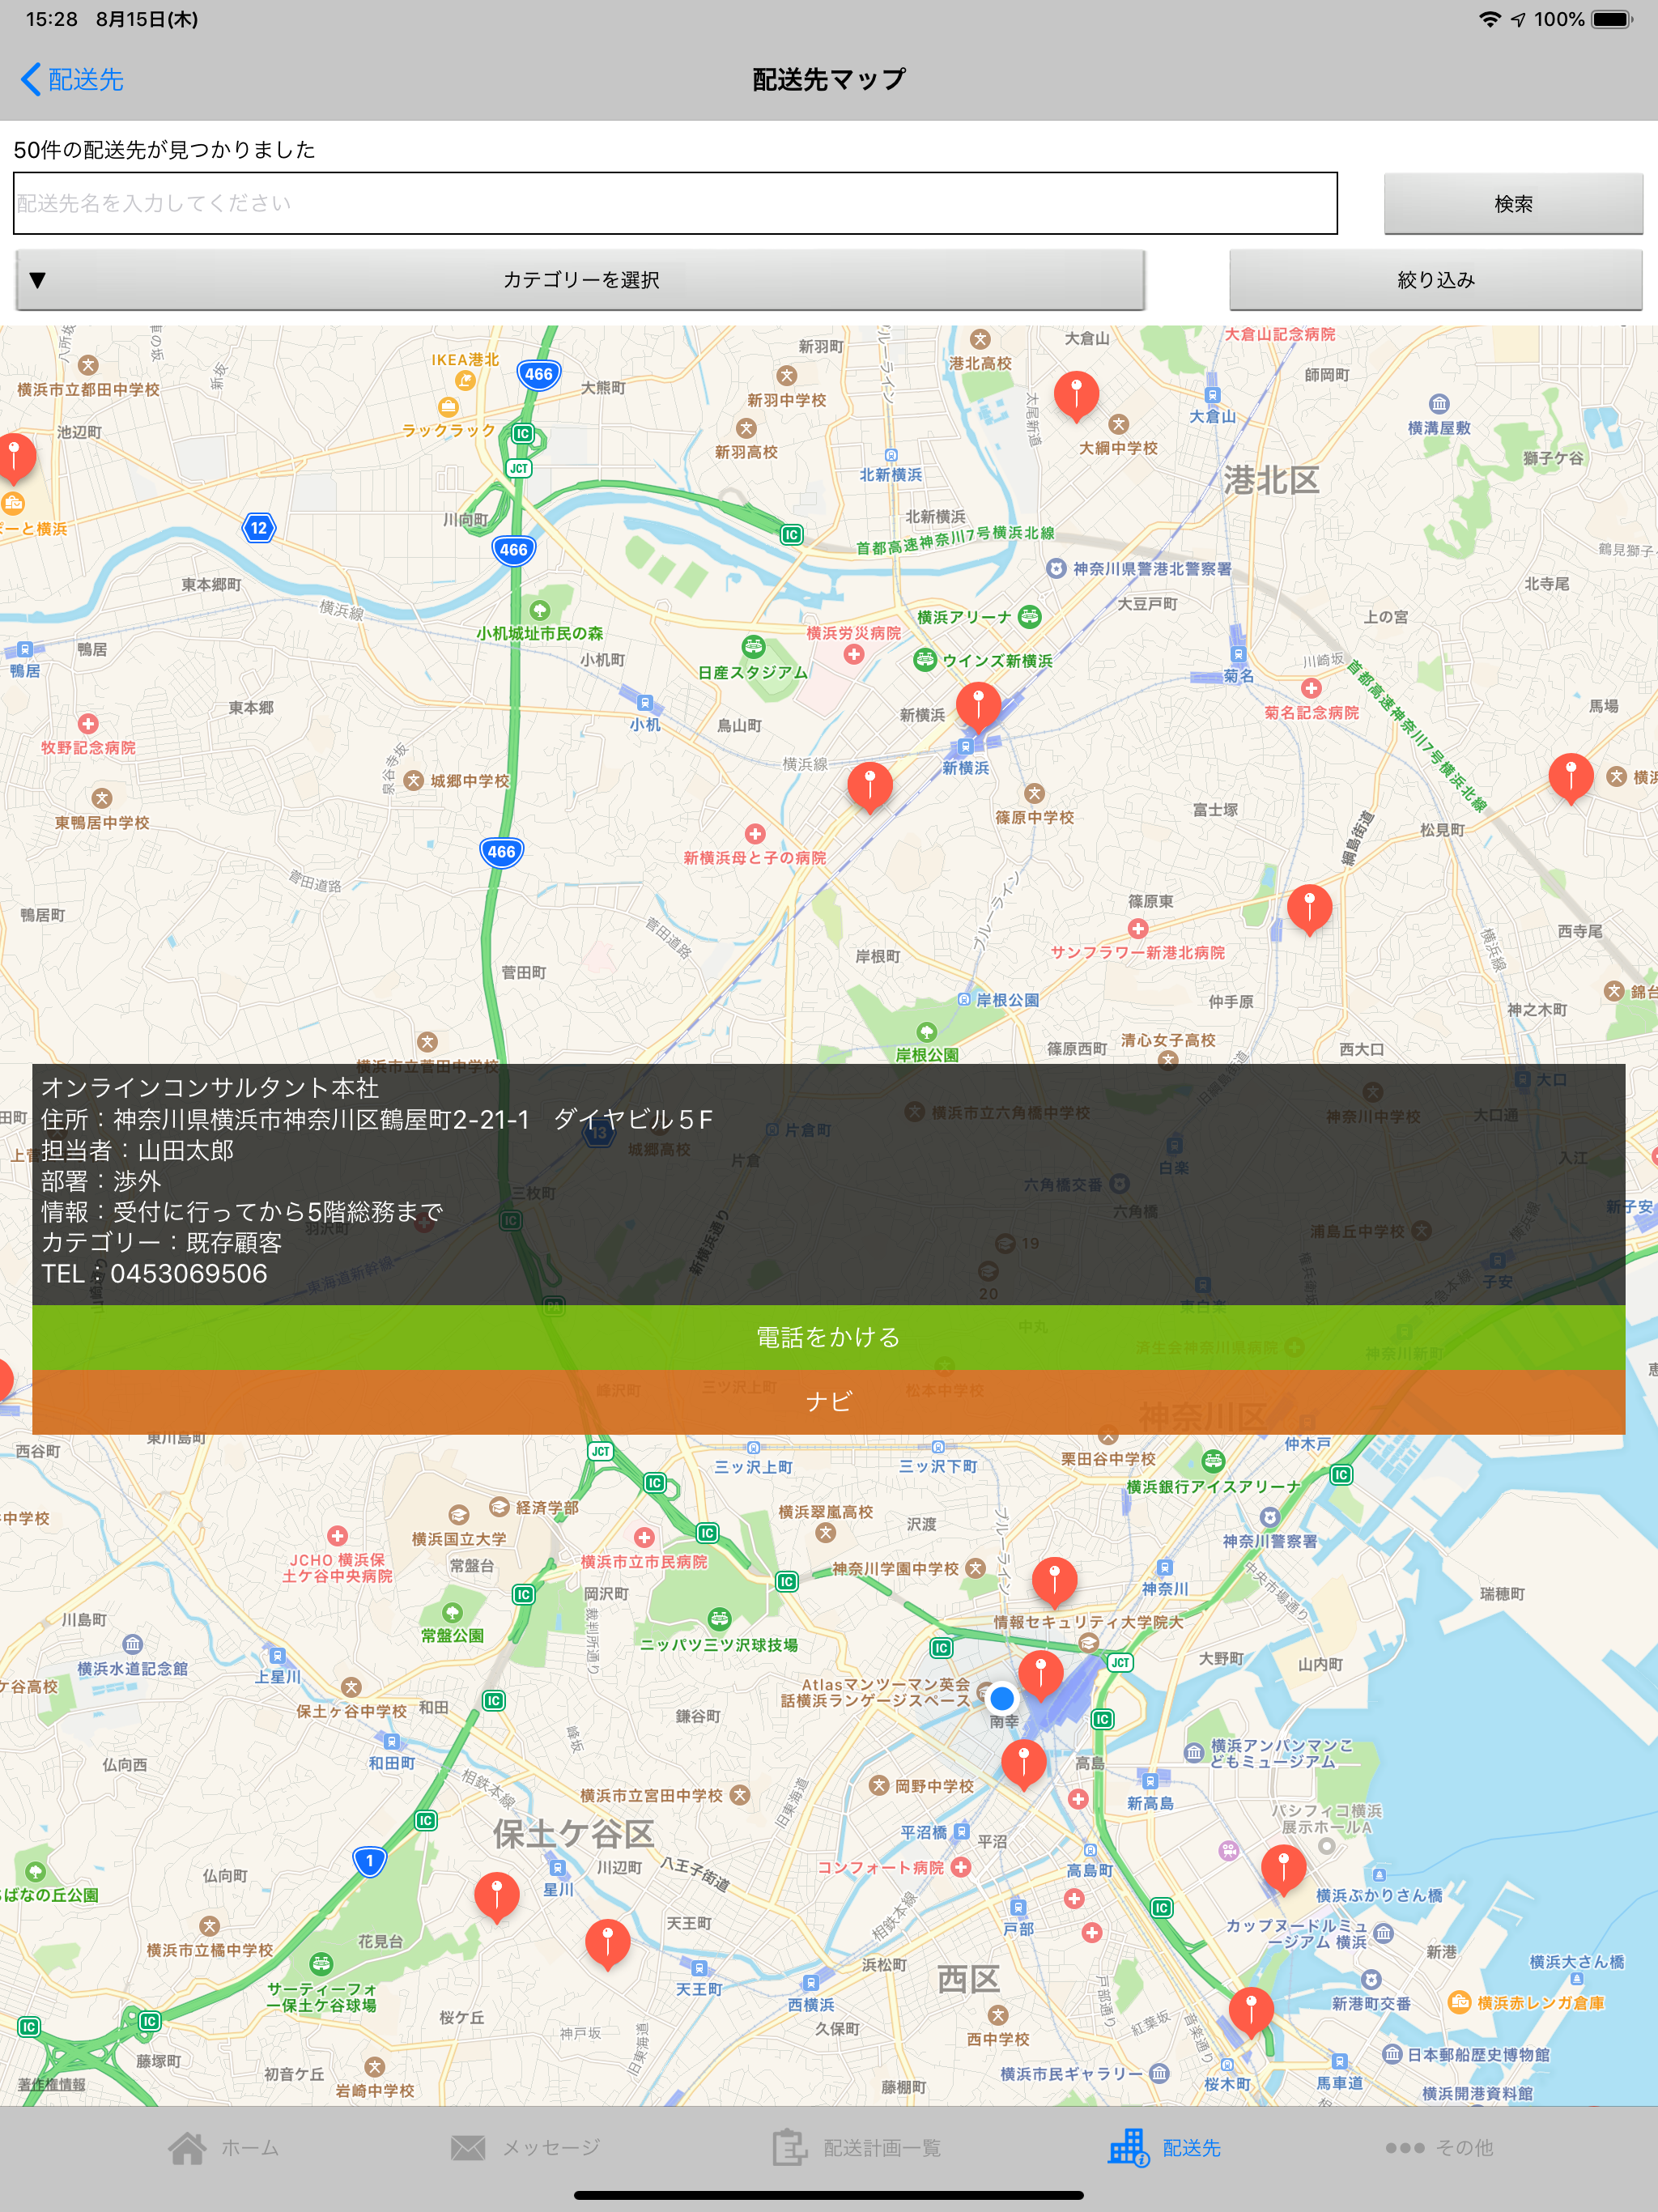Tap the TEL：0453069506 phone number text
1658x2212 pixels.
[154, 1274]
